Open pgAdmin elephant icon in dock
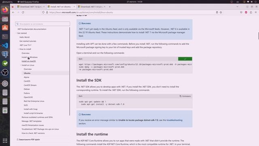This screenshot has width=259, height=146. tap(5, 54)
